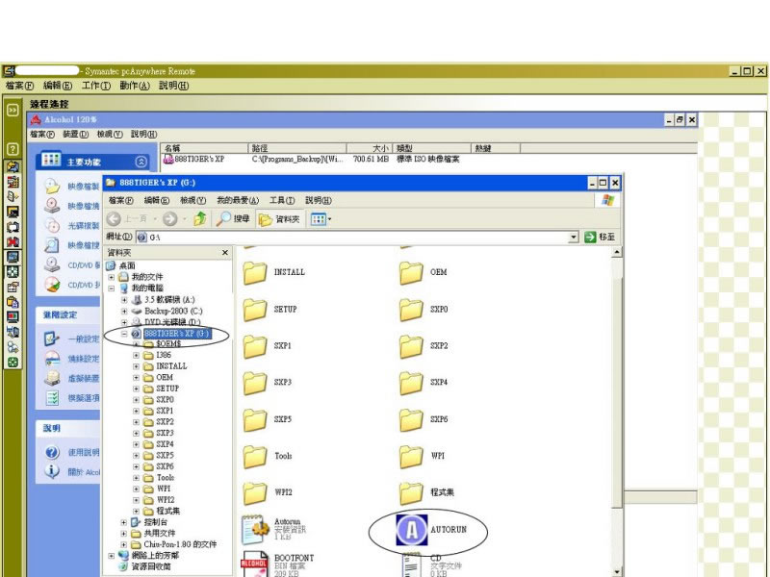Select the 程式集 folder icon in file list

[411, 492]
